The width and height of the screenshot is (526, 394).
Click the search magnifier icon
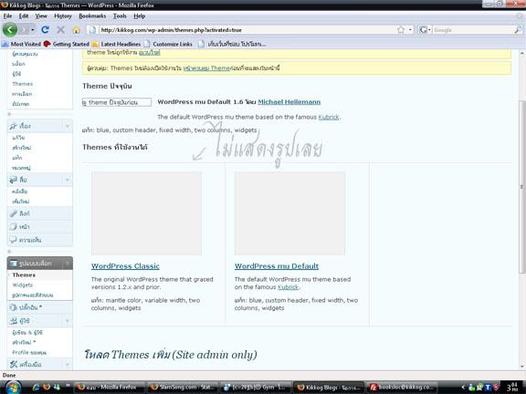tap(518, 30)
